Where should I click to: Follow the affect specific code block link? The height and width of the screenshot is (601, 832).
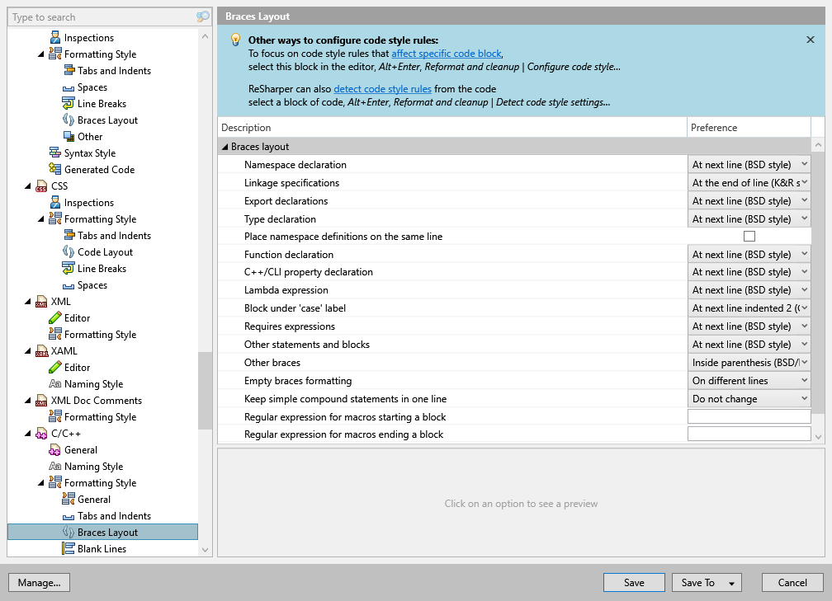(x=447, y=54)
